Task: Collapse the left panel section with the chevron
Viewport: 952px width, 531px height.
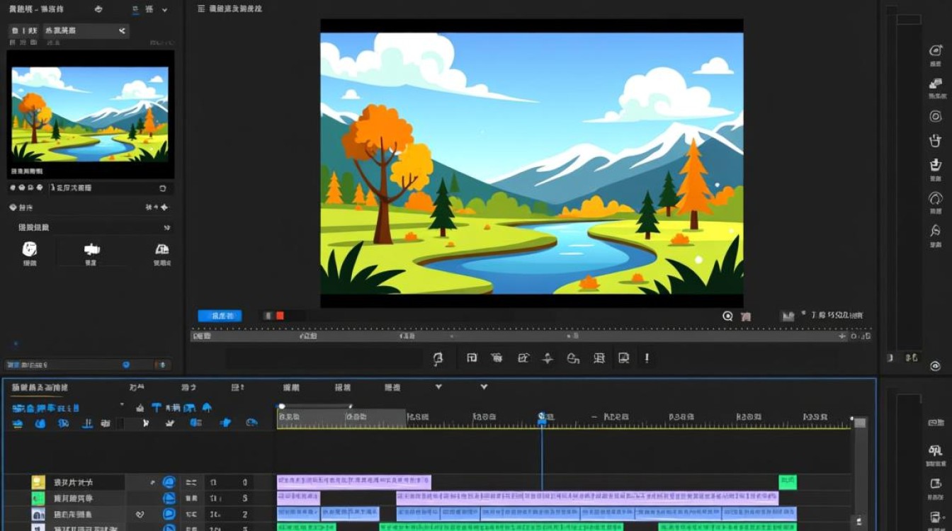Action: 167,227
